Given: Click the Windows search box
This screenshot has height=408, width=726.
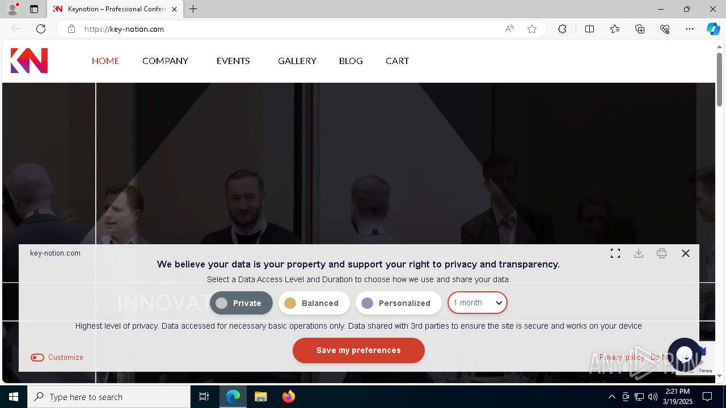Looking at the screenshot, I should (x=109, y=397).
